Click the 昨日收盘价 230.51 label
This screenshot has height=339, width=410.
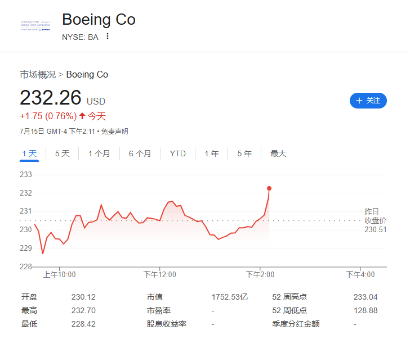[x=376, y=220]
